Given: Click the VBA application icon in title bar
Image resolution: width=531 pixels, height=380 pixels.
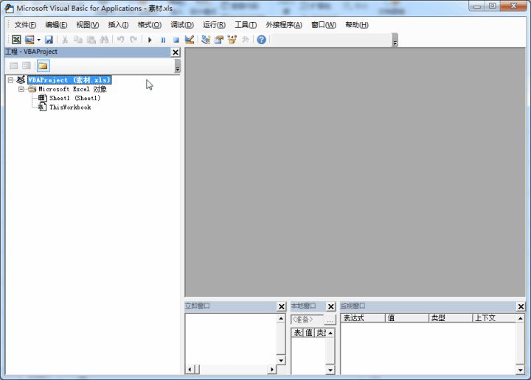Looking at the screenshot, I should coord(9,8).
